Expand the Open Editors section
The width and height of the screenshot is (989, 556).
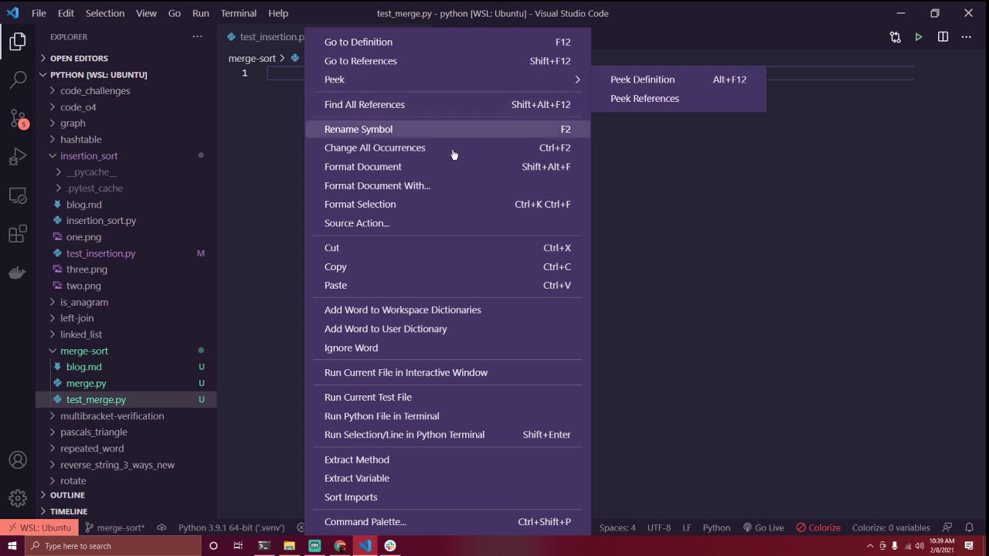click(x=79, y=58)
